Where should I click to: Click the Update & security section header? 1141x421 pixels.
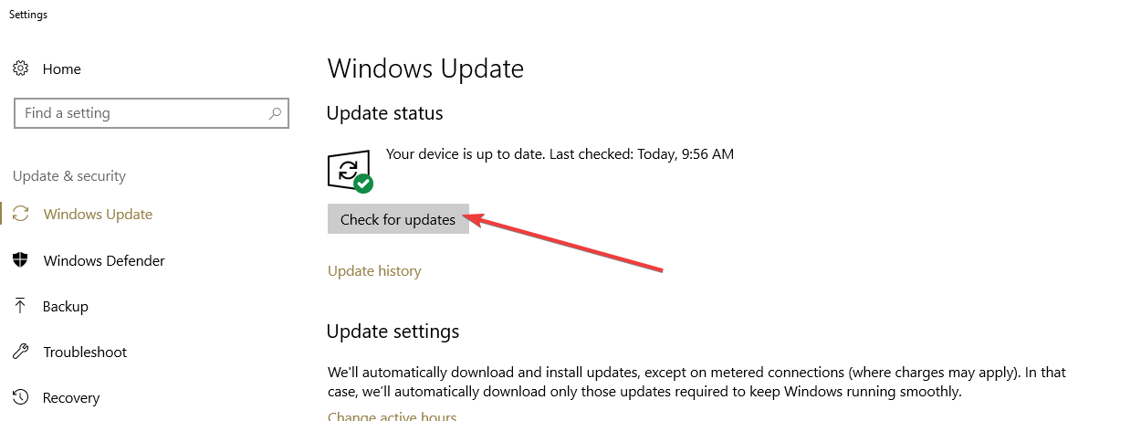69,176
